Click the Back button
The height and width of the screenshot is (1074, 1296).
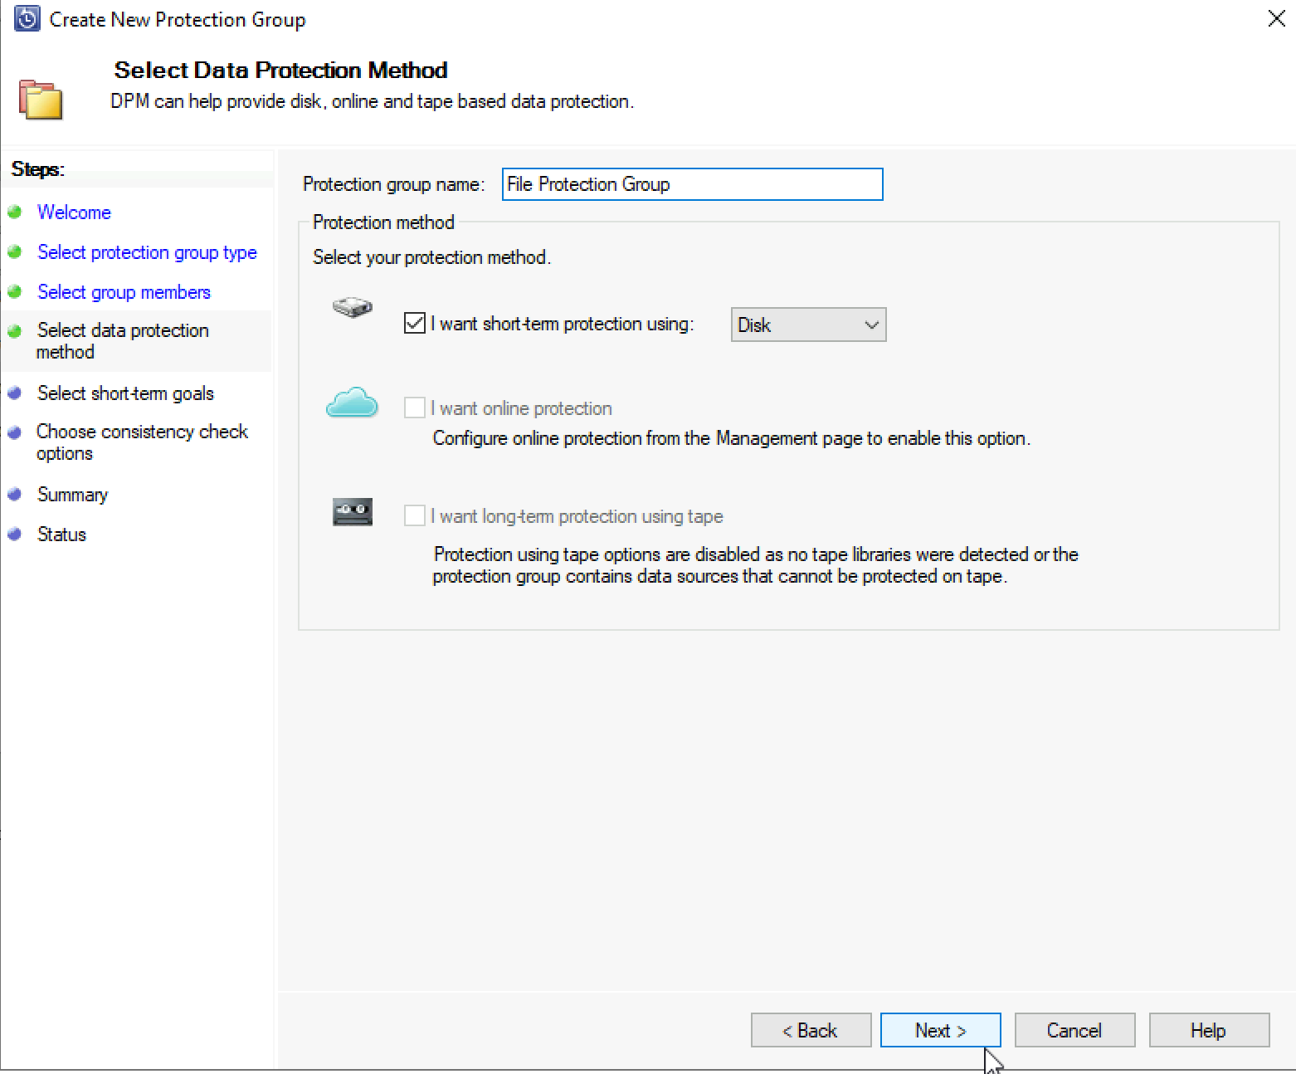811,1030
